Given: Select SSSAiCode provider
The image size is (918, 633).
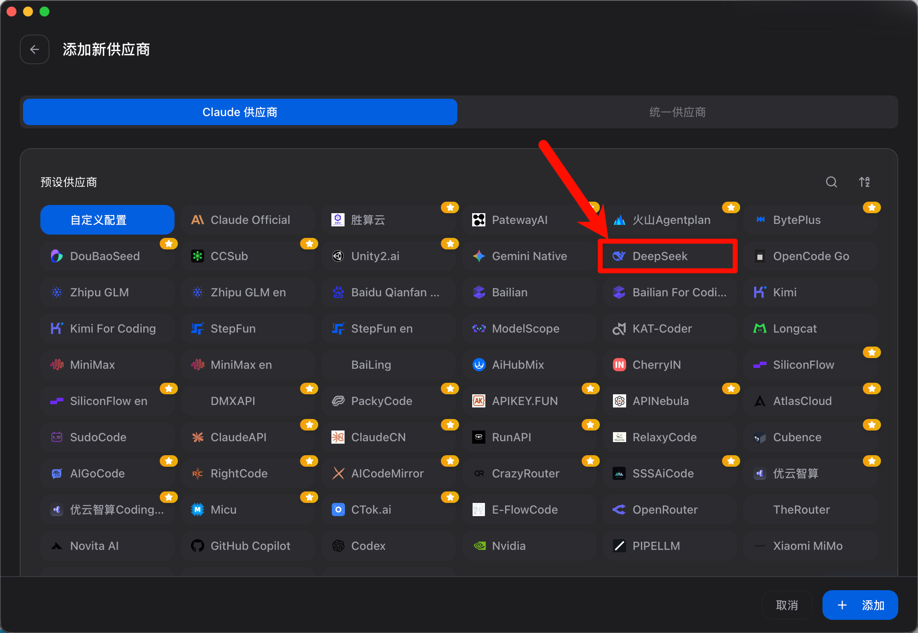Looking at the screenshot, I should 670,473.
